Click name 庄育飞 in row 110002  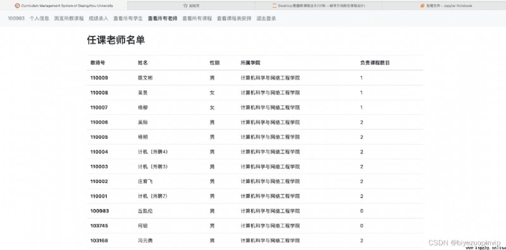coord(145,181)
